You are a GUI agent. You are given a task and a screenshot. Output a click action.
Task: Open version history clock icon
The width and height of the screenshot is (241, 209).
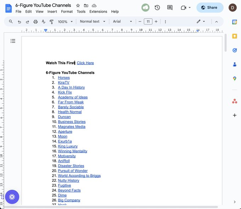(x=157, y=7)
